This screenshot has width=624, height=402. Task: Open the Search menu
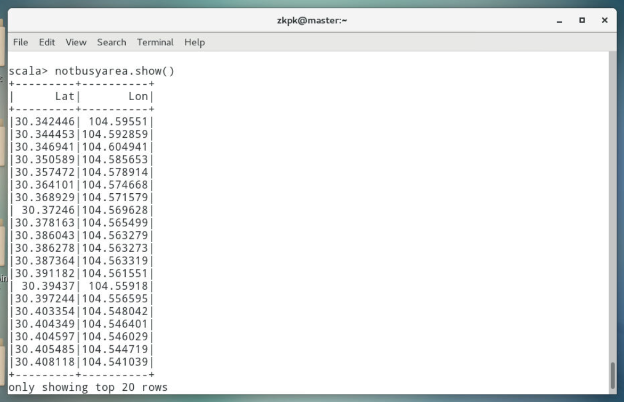(x=111, y=42)
